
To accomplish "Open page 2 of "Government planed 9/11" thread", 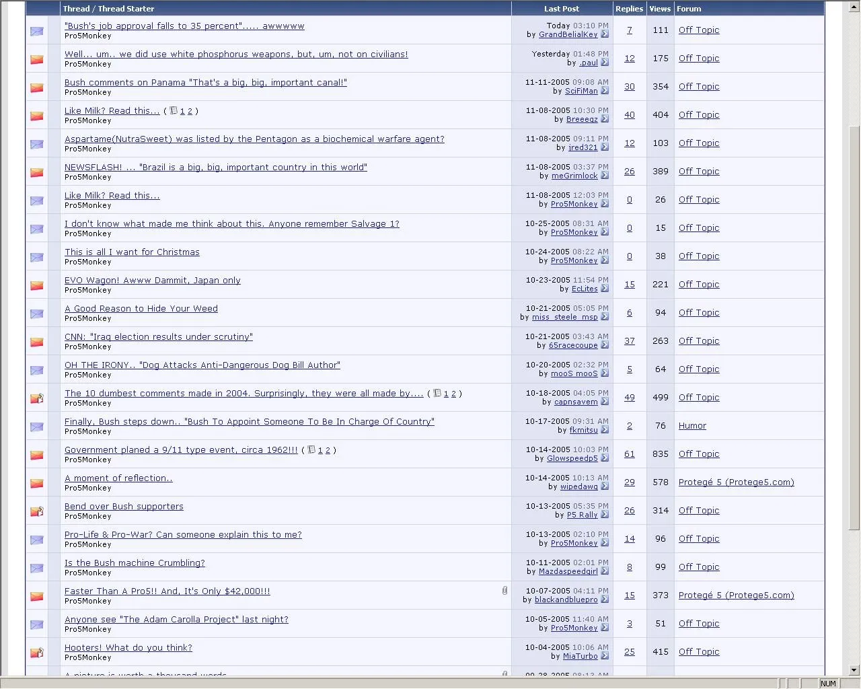I will tap(328, 449).
